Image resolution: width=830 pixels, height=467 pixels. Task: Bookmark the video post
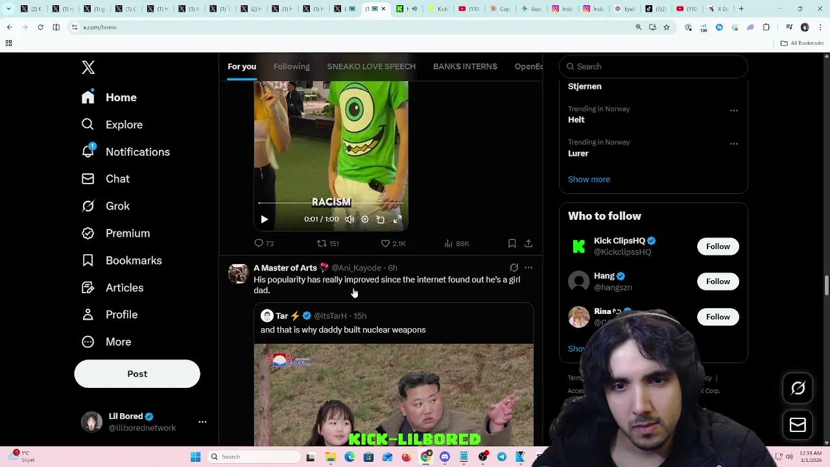click(512, 243)
